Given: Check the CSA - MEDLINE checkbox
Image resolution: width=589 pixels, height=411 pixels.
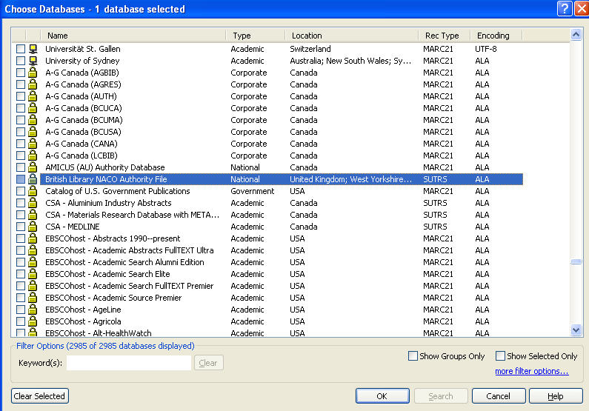Looking at the screenshot, I should [21, 227].
